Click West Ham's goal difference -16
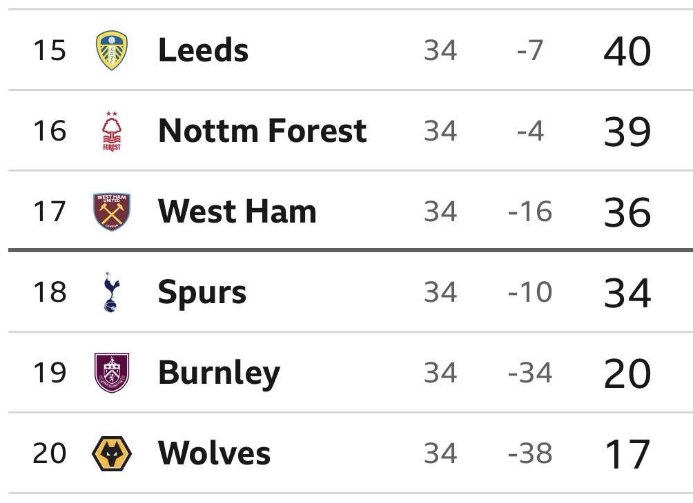 529,212
